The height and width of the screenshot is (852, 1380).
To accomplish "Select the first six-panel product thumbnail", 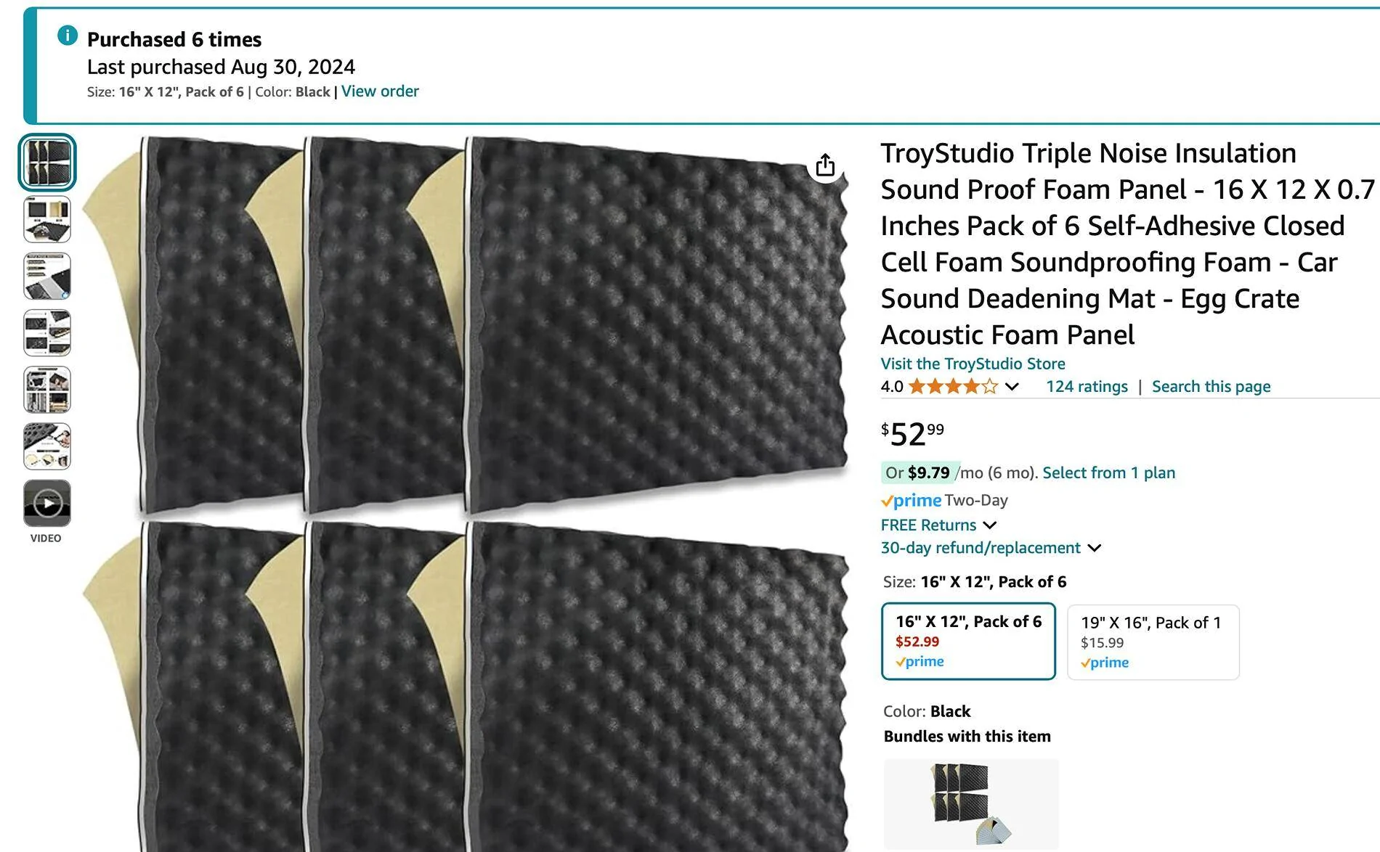I will click(47, 163).
